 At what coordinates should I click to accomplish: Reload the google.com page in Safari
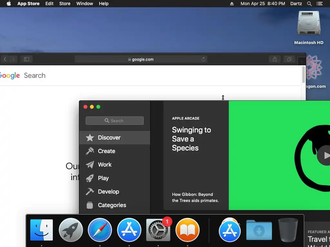click(x=203, y=59)
